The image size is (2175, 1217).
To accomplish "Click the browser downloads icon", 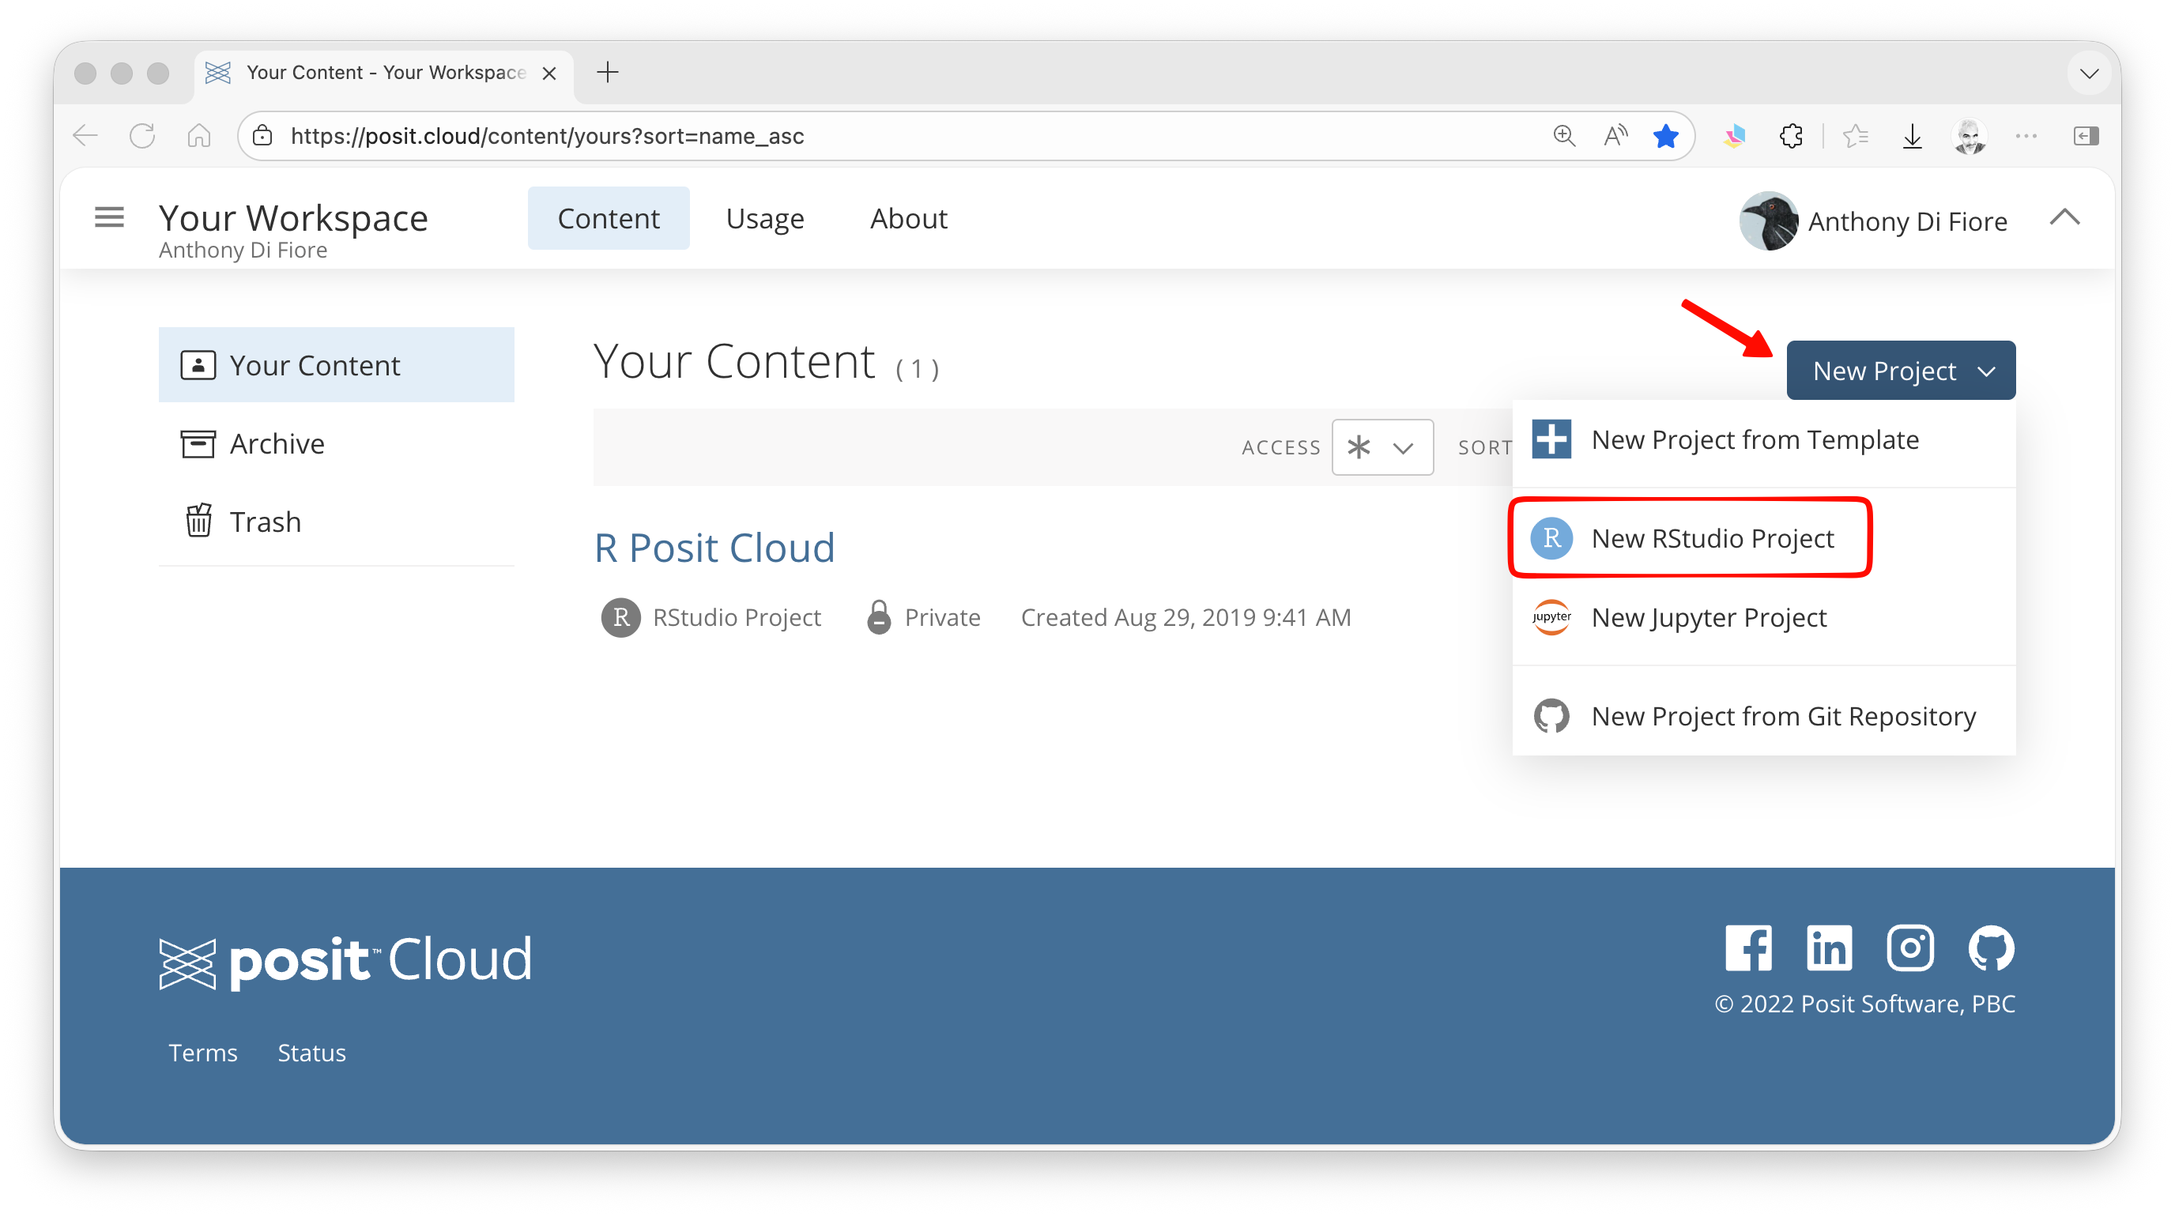I will [1913, 136].
